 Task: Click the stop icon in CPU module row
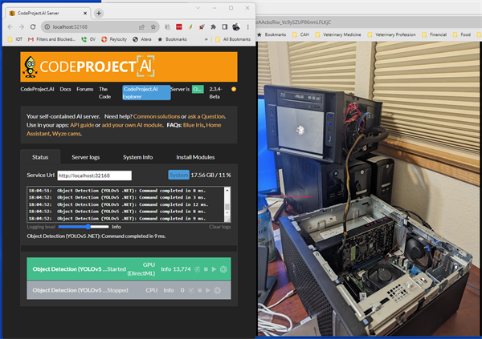pos(200,290)
